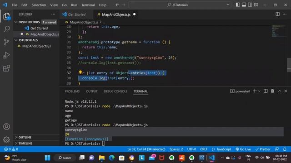Expand the Timeline section
Viewport: 291px width, 163px height.
point(25,143)
